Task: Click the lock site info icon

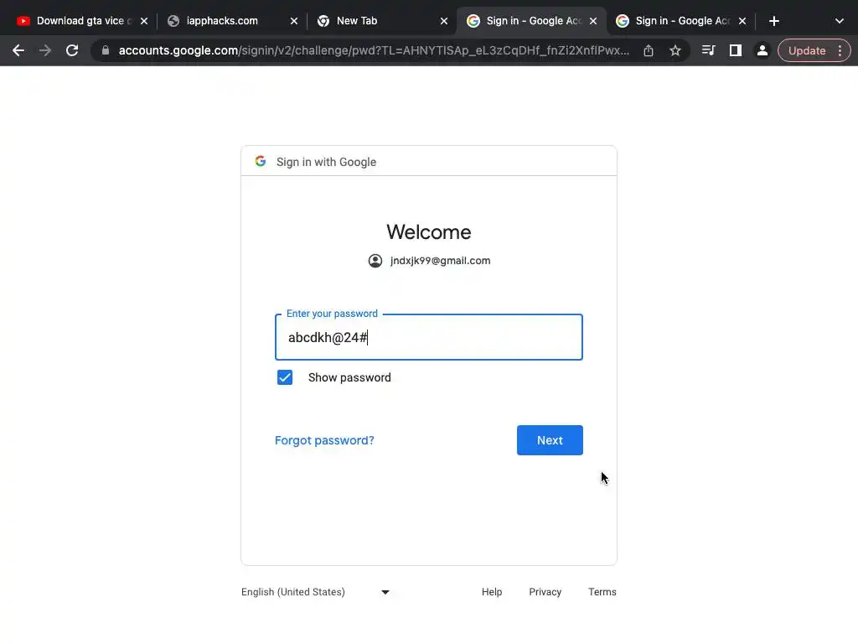Action: pos(106,50)
